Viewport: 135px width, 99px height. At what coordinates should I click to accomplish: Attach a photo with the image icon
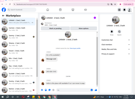click(46, 90)
